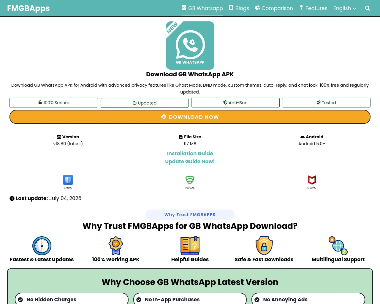Click the 100% Working APK badge icon
The image size is (380, 304).
tap(116, 246)
